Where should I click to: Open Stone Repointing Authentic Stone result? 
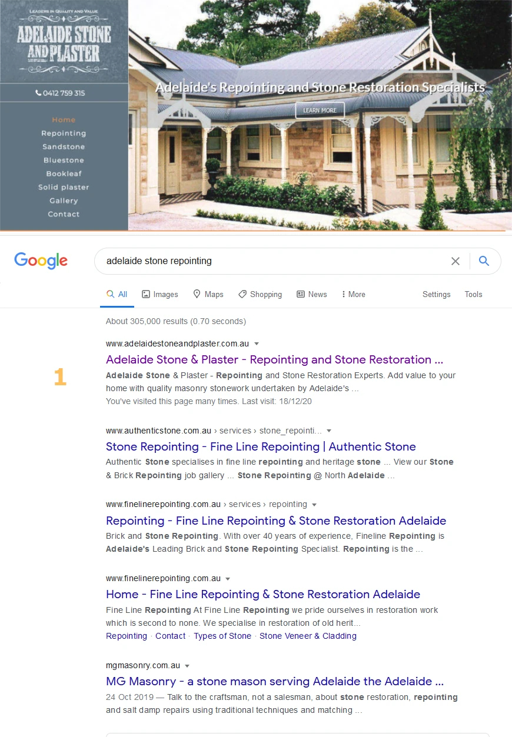click(261, 447)
